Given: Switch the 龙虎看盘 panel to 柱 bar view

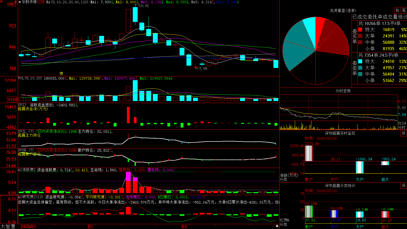Looking at the screenshot, I should tap(397, 10).
